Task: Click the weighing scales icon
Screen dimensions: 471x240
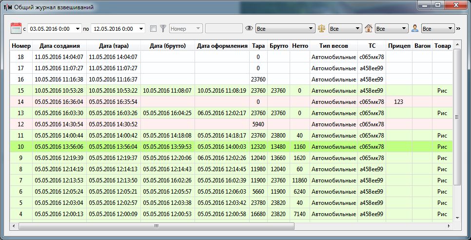Action: pyautogui.click(x=321, y=28)
